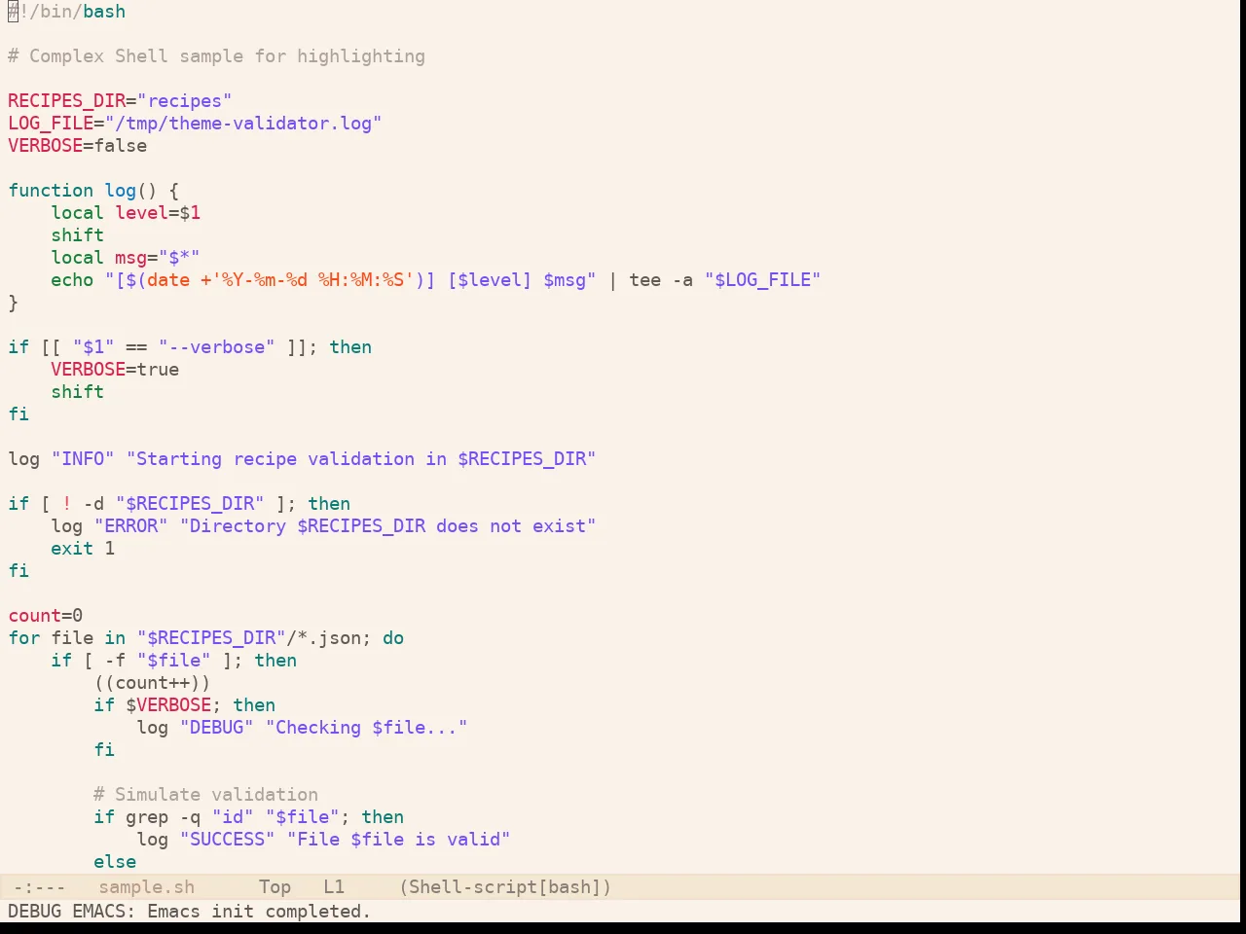1246x934 pixels.
Task: Click the "$LOG_FILE" string after tee
Action: (x=762, y=280)
